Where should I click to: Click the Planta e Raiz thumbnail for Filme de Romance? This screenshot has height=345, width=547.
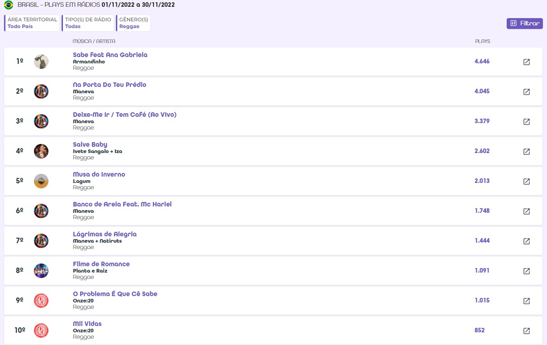[x=41, y=271]
